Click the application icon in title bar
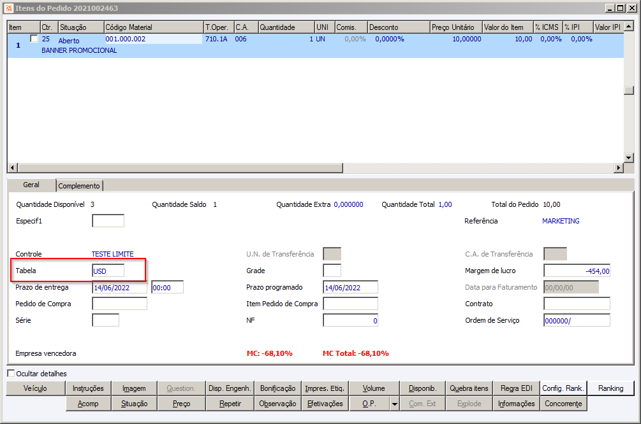The image size is (641, 424). [x=8, y=8]
